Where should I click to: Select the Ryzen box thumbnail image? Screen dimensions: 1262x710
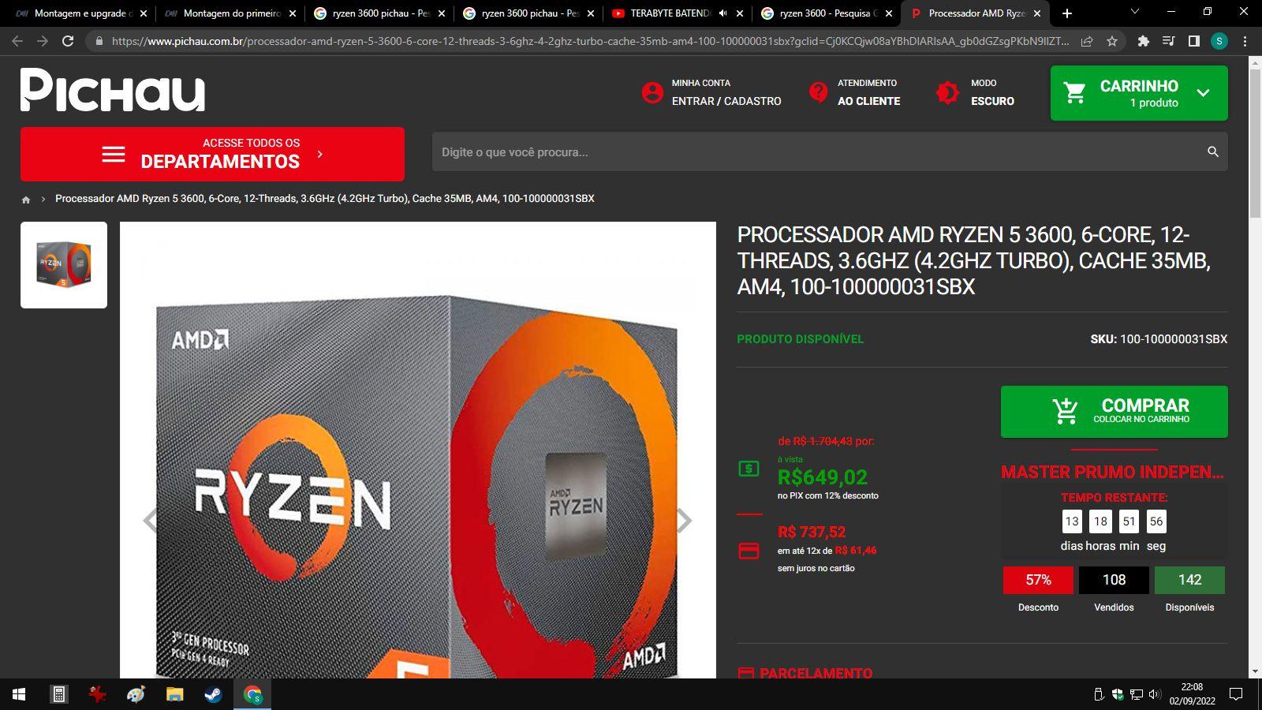click(x=64, y=265)
